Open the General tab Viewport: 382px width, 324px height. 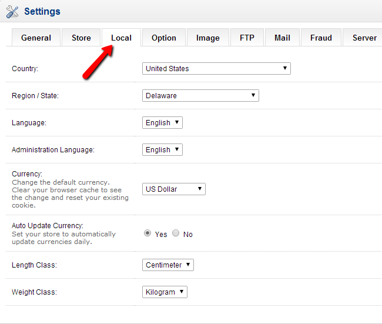pyautogui.click(x=36, y=38)
